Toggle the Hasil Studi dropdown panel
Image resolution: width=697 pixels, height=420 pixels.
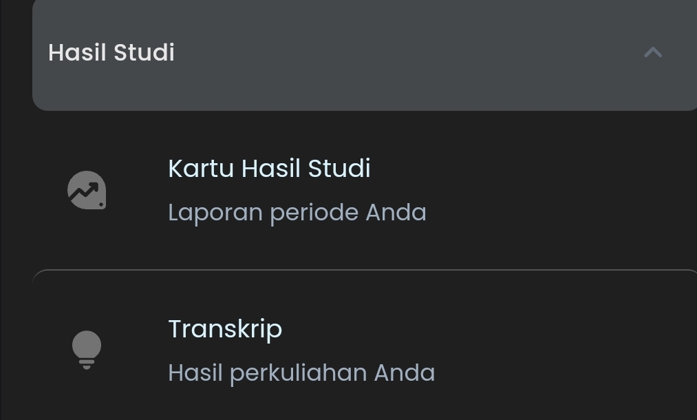click(x=365, y=53)
